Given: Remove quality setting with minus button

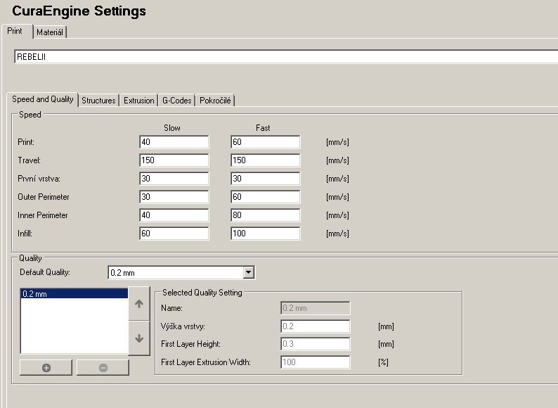Looking at the screenshot, I should point(103,367).
